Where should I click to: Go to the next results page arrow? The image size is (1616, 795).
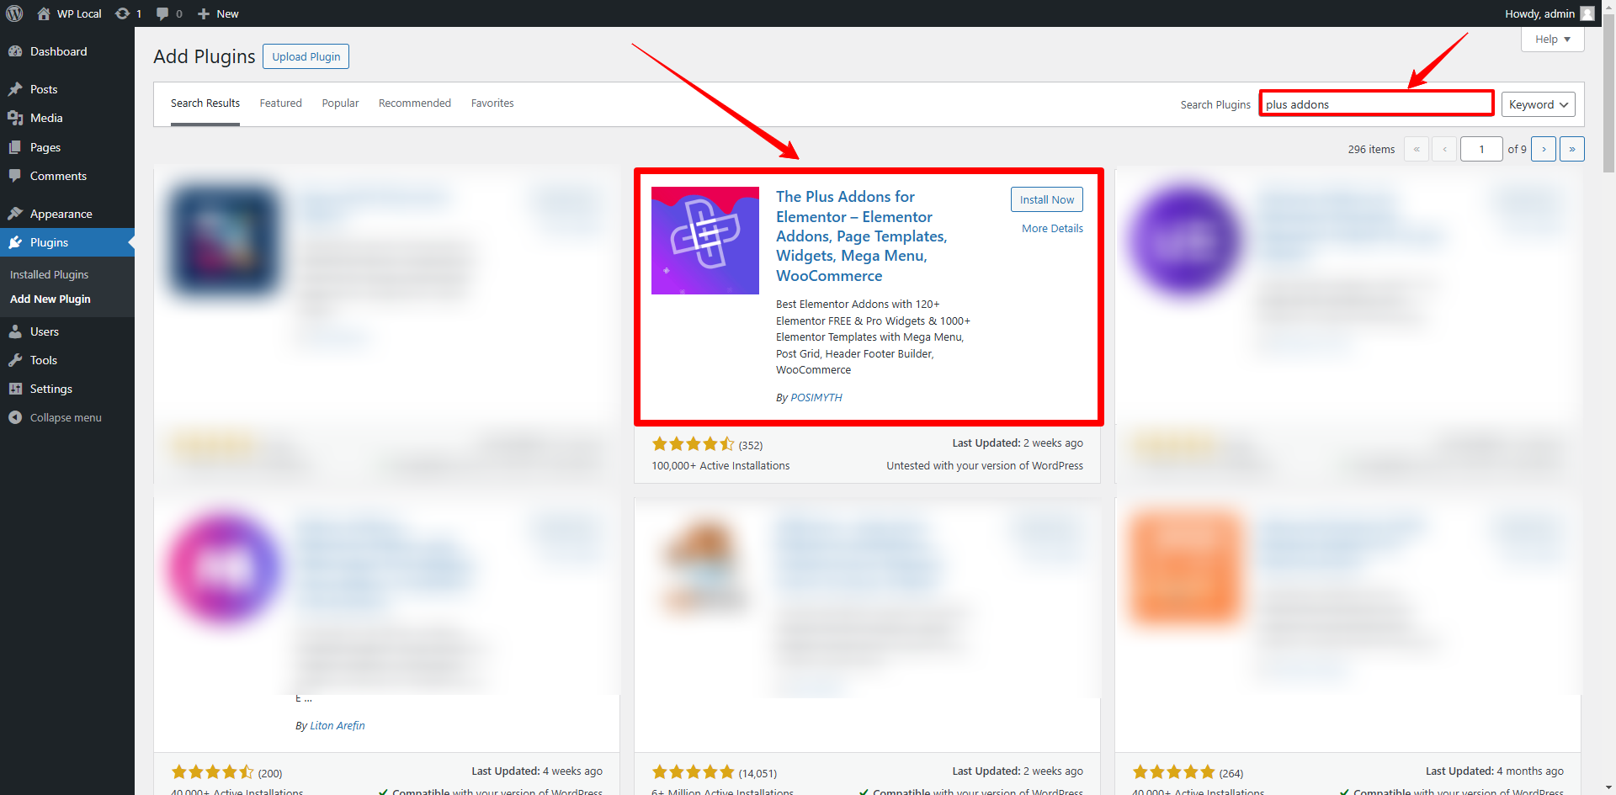pos(1544,149)
